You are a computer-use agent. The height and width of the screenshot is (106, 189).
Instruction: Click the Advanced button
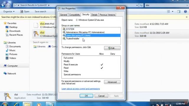112,82
